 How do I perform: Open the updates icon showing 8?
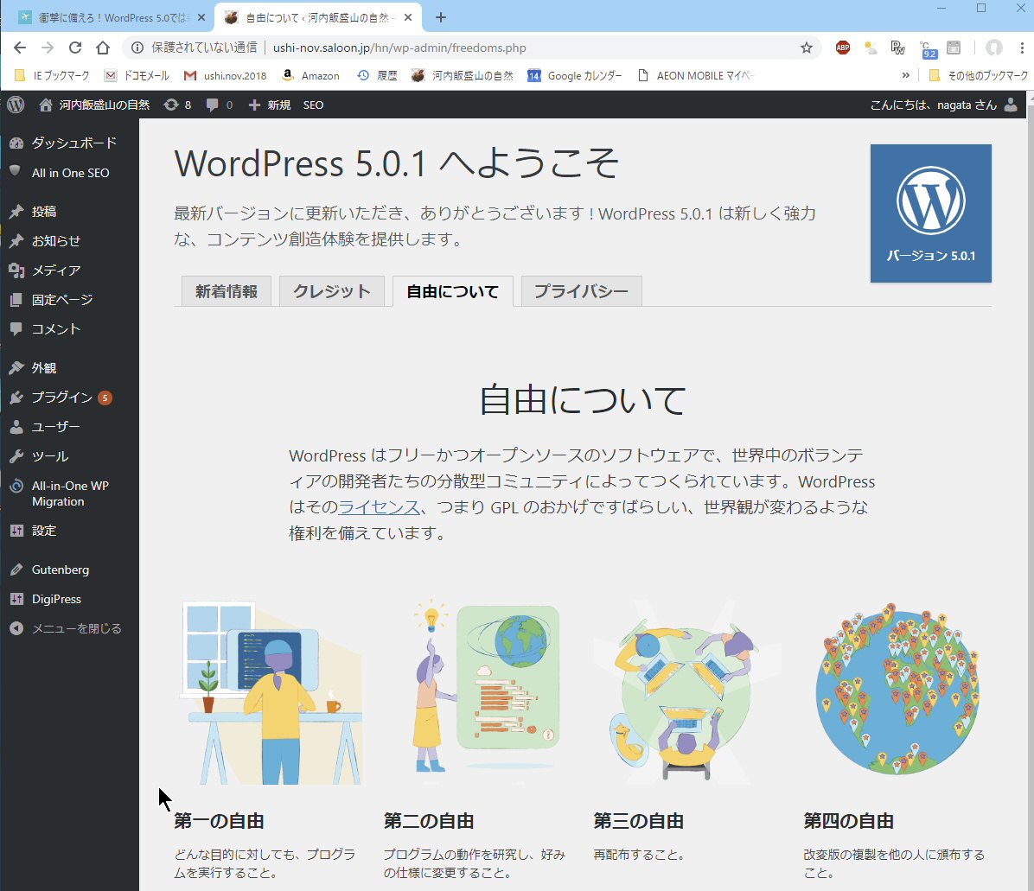177,105
